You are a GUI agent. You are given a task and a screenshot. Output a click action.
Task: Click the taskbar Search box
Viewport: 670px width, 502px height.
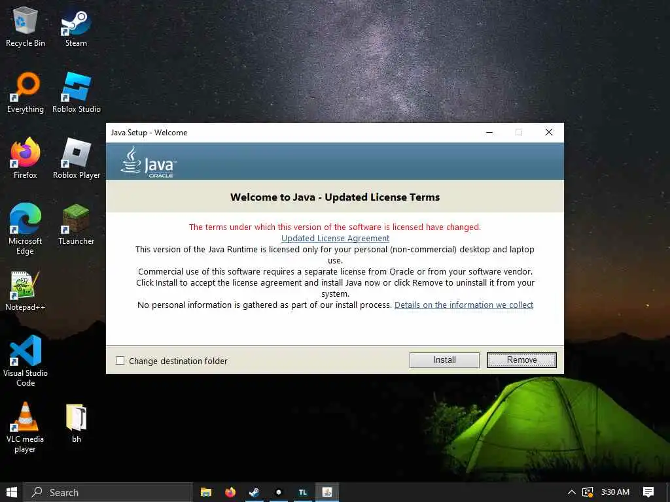tap(108, 492)
